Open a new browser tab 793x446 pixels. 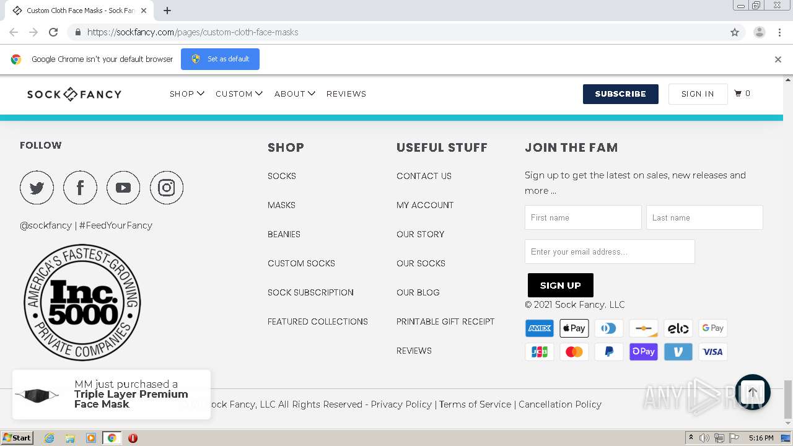[x=167, y=11]
